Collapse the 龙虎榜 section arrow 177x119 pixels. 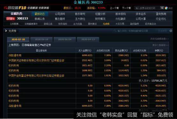click(6, 31)
